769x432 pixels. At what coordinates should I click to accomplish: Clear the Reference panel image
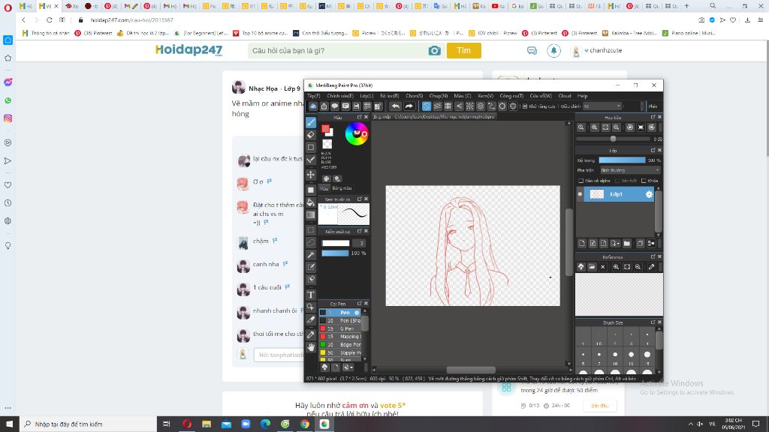(603, 267)
